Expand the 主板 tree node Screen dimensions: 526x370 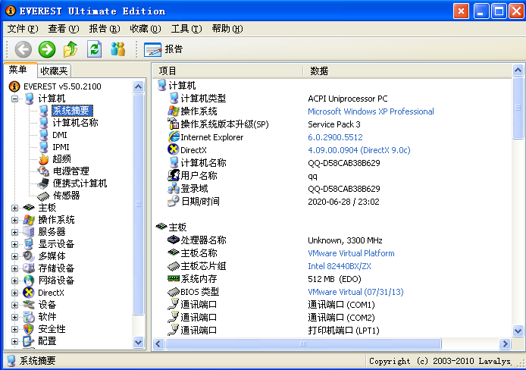point(14,208)
